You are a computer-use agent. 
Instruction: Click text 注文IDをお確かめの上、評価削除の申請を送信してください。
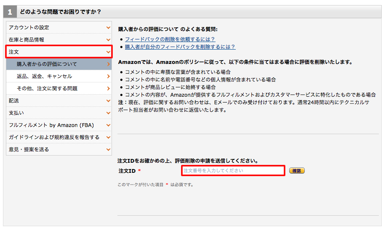pyautogui.click(x=188, y=161)
